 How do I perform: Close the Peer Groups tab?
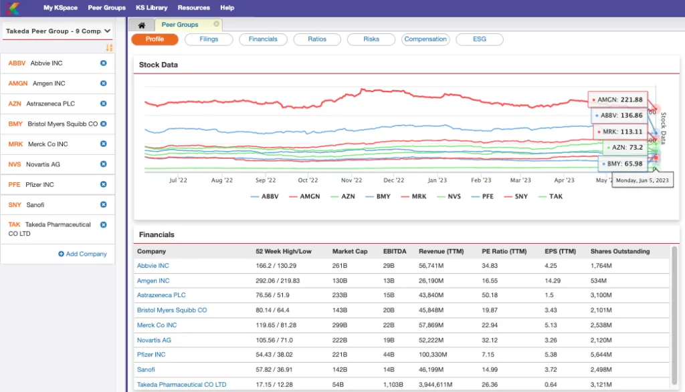click(x=216, y=24)
